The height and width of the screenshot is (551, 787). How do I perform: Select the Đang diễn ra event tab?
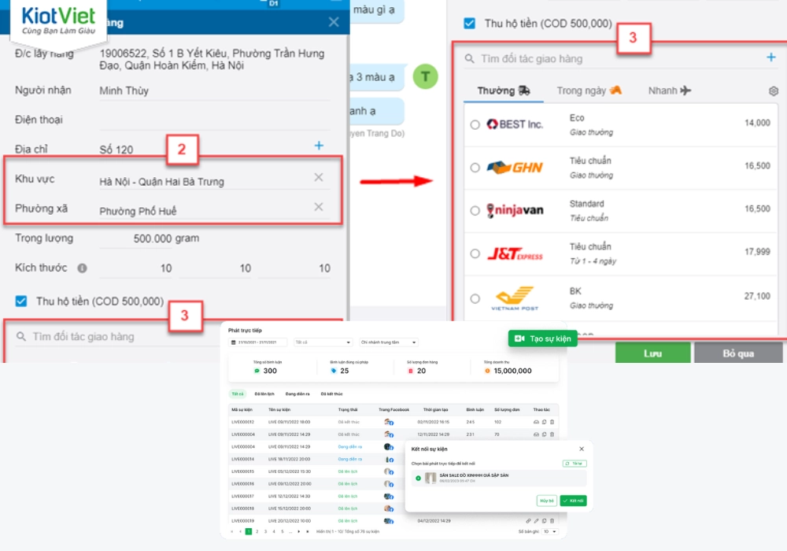[297, 394]
